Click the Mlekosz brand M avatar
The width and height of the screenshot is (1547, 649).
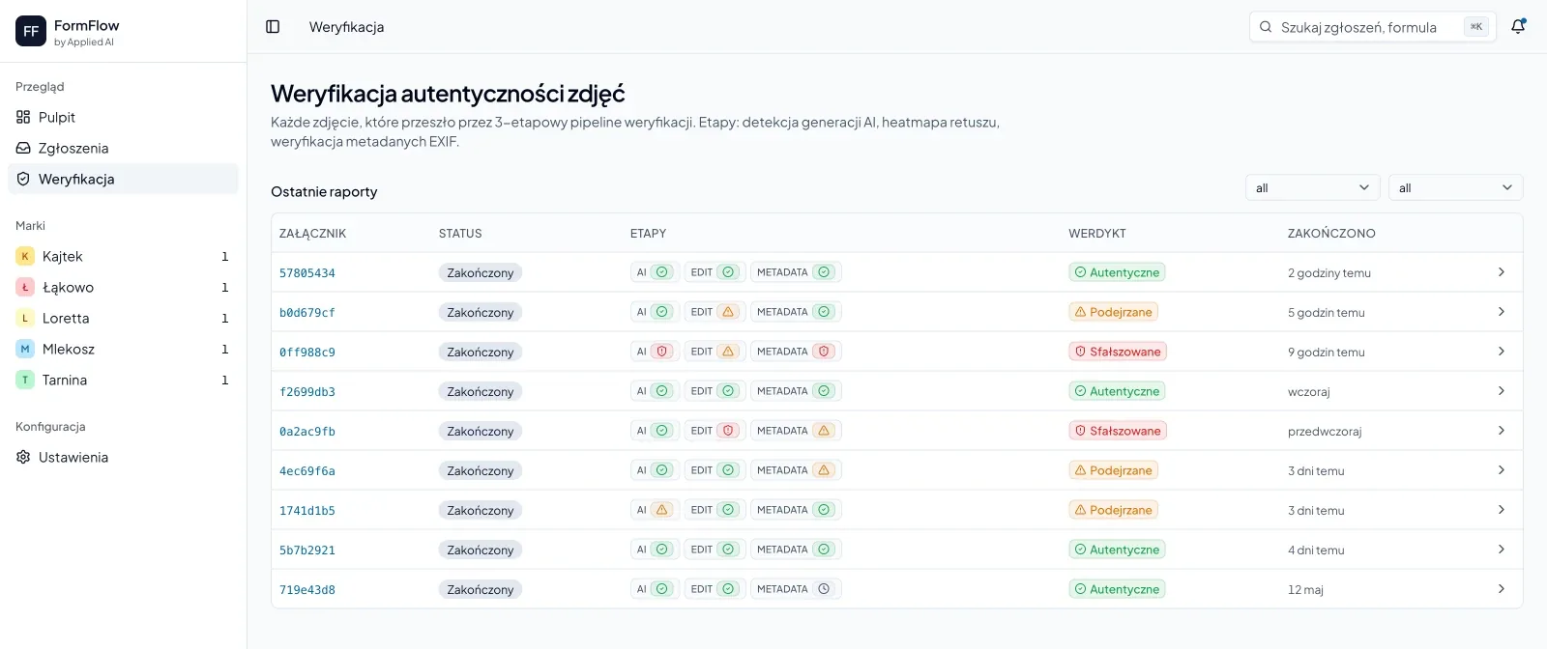25,349
